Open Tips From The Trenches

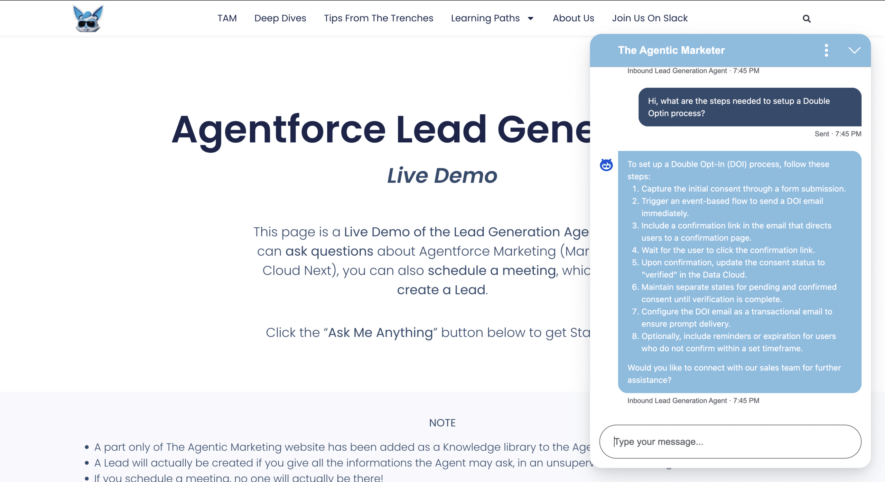(x=378, y=18)
